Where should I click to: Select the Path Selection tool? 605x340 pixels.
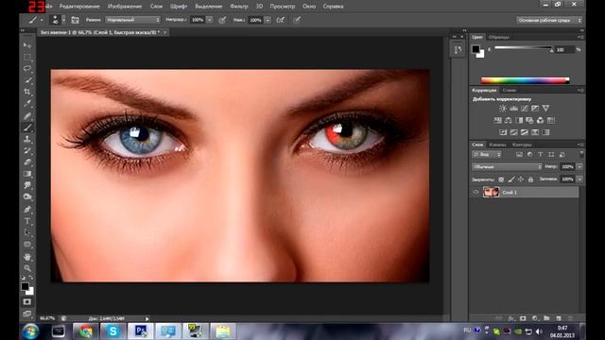tap(27, 232)
